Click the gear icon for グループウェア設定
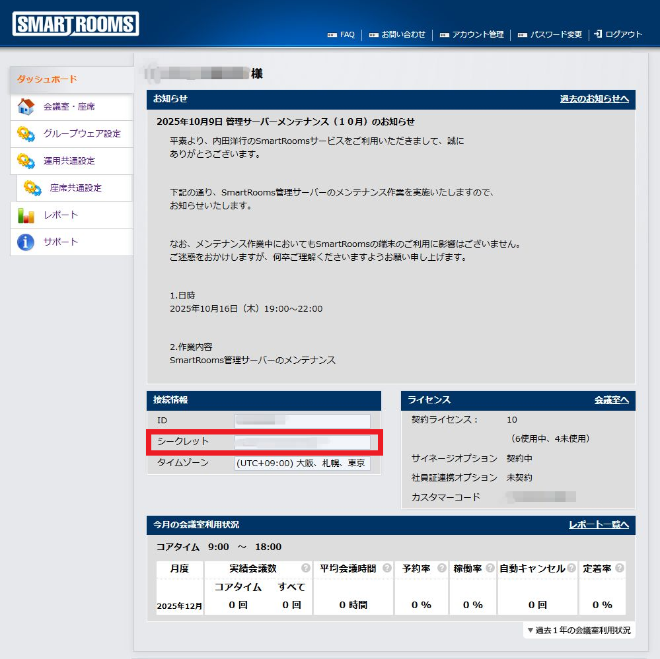 (26, 133)
